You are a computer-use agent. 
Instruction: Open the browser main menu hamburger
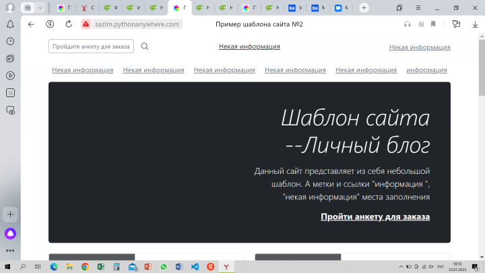tap(418, 7)
